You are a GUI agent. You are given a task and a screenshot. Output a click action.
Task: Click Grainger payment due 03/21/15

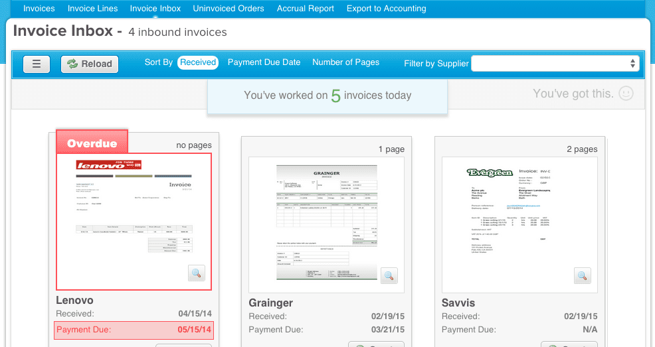click(388, 330)
